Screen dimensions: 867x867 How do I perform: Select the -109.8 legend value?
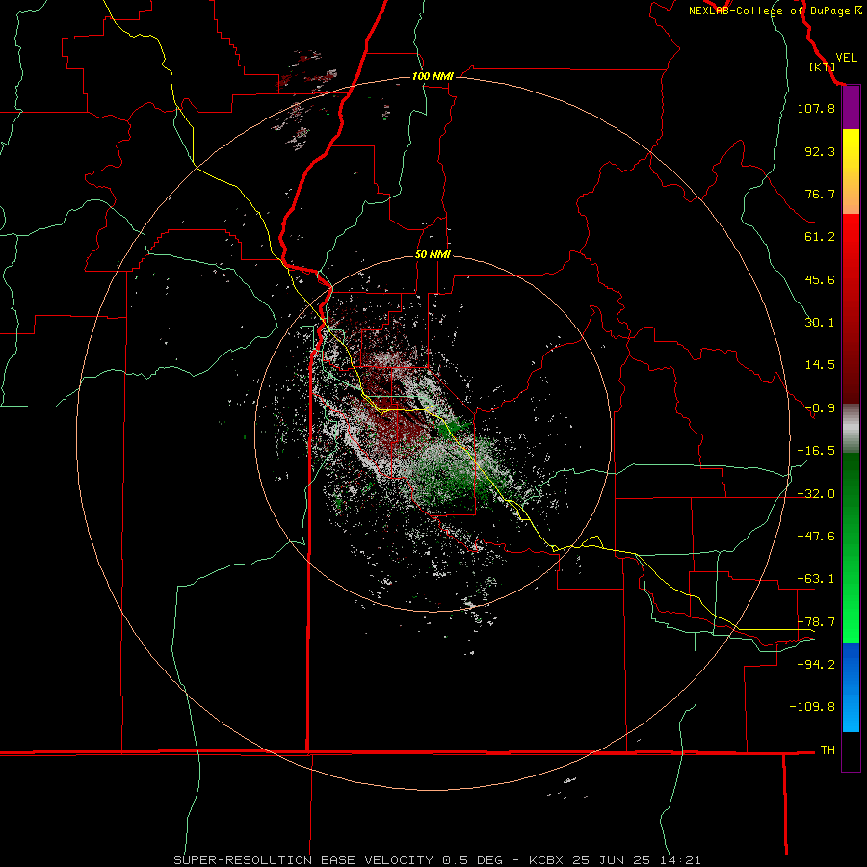click(x=812, y=707)
